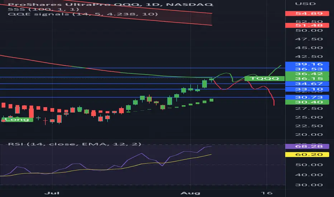Screen dimensions: 334x197
Task: Click the blue 34.67 price label
Action: pyautogui.click(x=307, y=84)
